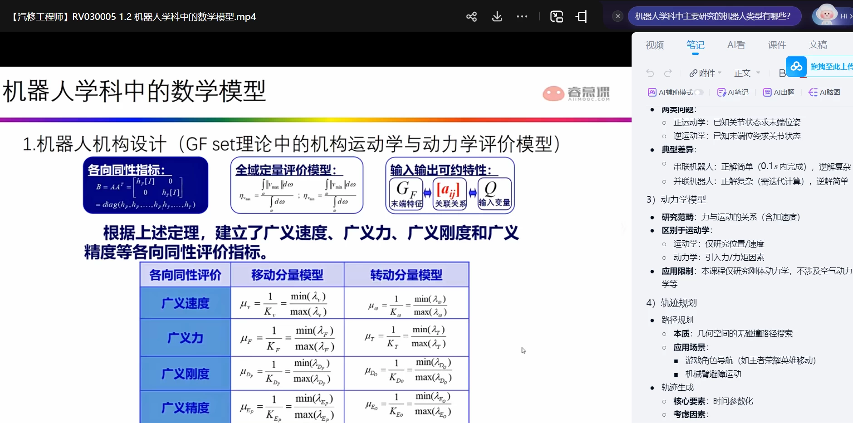Open AI笔记 (AI notes) tool
This screenshot has width=853, height=423.
(x=732, y=92)
